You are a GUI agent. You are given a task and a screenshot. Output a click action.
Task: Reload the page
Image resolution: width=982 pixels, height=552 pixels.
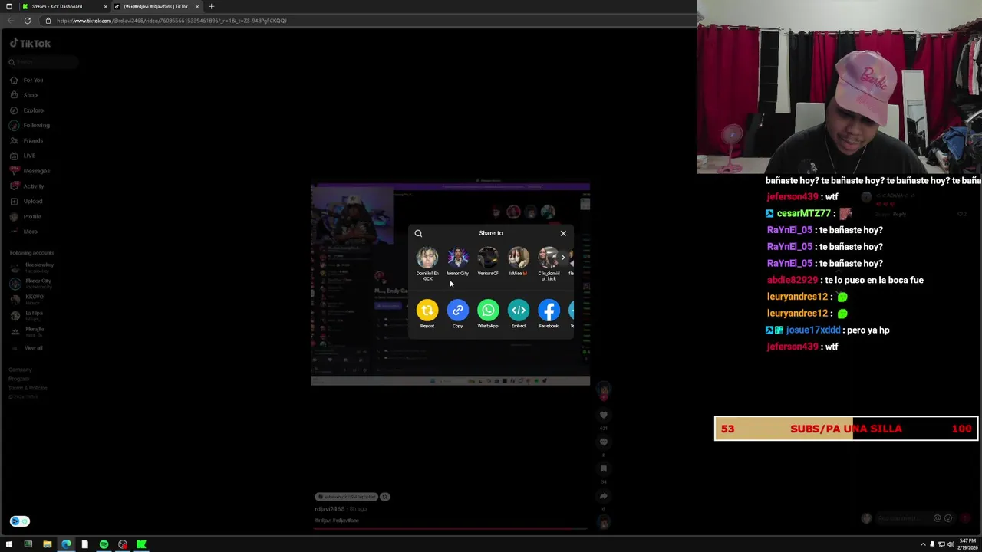27,21
